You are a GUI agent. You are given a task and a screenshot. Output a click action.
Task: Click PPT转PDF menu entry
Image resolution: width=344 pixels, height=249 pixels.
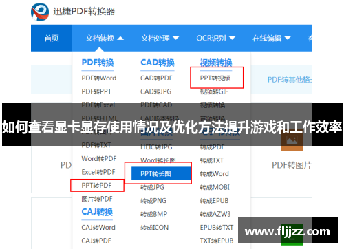coord(96,186)
